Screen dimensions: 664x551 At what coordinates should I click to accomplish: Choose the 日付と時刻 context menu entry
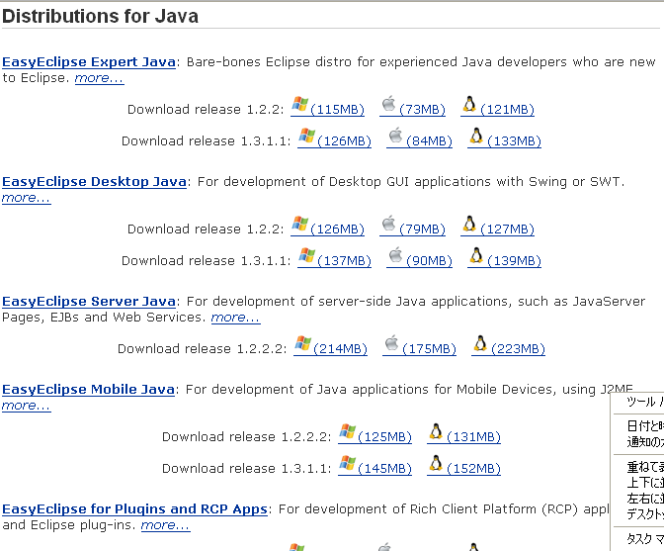click(x=645, y=425)
